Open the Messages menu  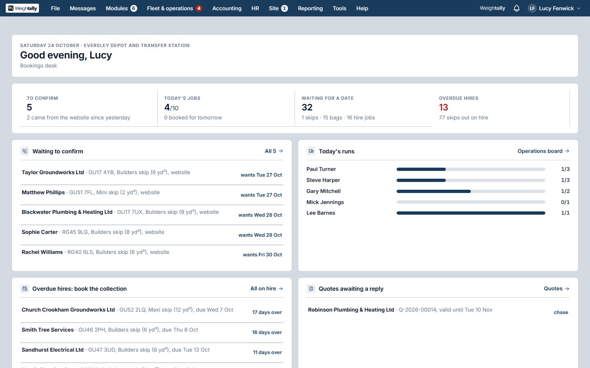(x=83, y=8)
